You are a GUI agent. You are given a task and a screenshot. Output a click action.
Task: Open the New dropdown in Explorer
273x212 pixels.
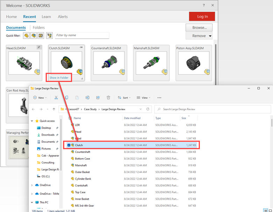point(40,98)
